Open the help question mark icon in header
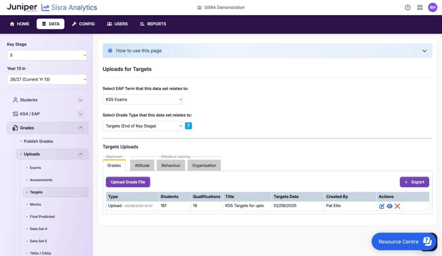442x256 pixels. pyautogui.click(x=408, y=8)
